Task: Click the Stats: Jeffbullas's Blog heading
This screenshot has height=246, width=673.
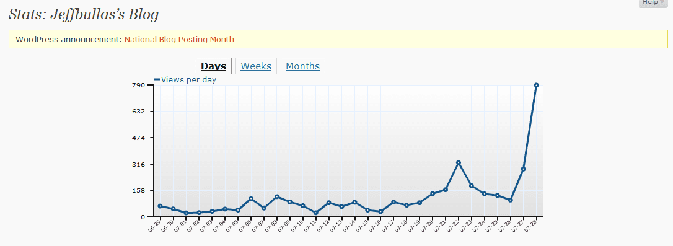Action: [84, 14]
